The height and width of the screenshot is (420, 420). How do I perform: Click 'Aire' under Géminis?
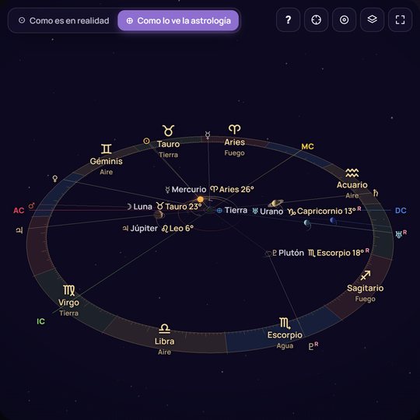point(106,172)
